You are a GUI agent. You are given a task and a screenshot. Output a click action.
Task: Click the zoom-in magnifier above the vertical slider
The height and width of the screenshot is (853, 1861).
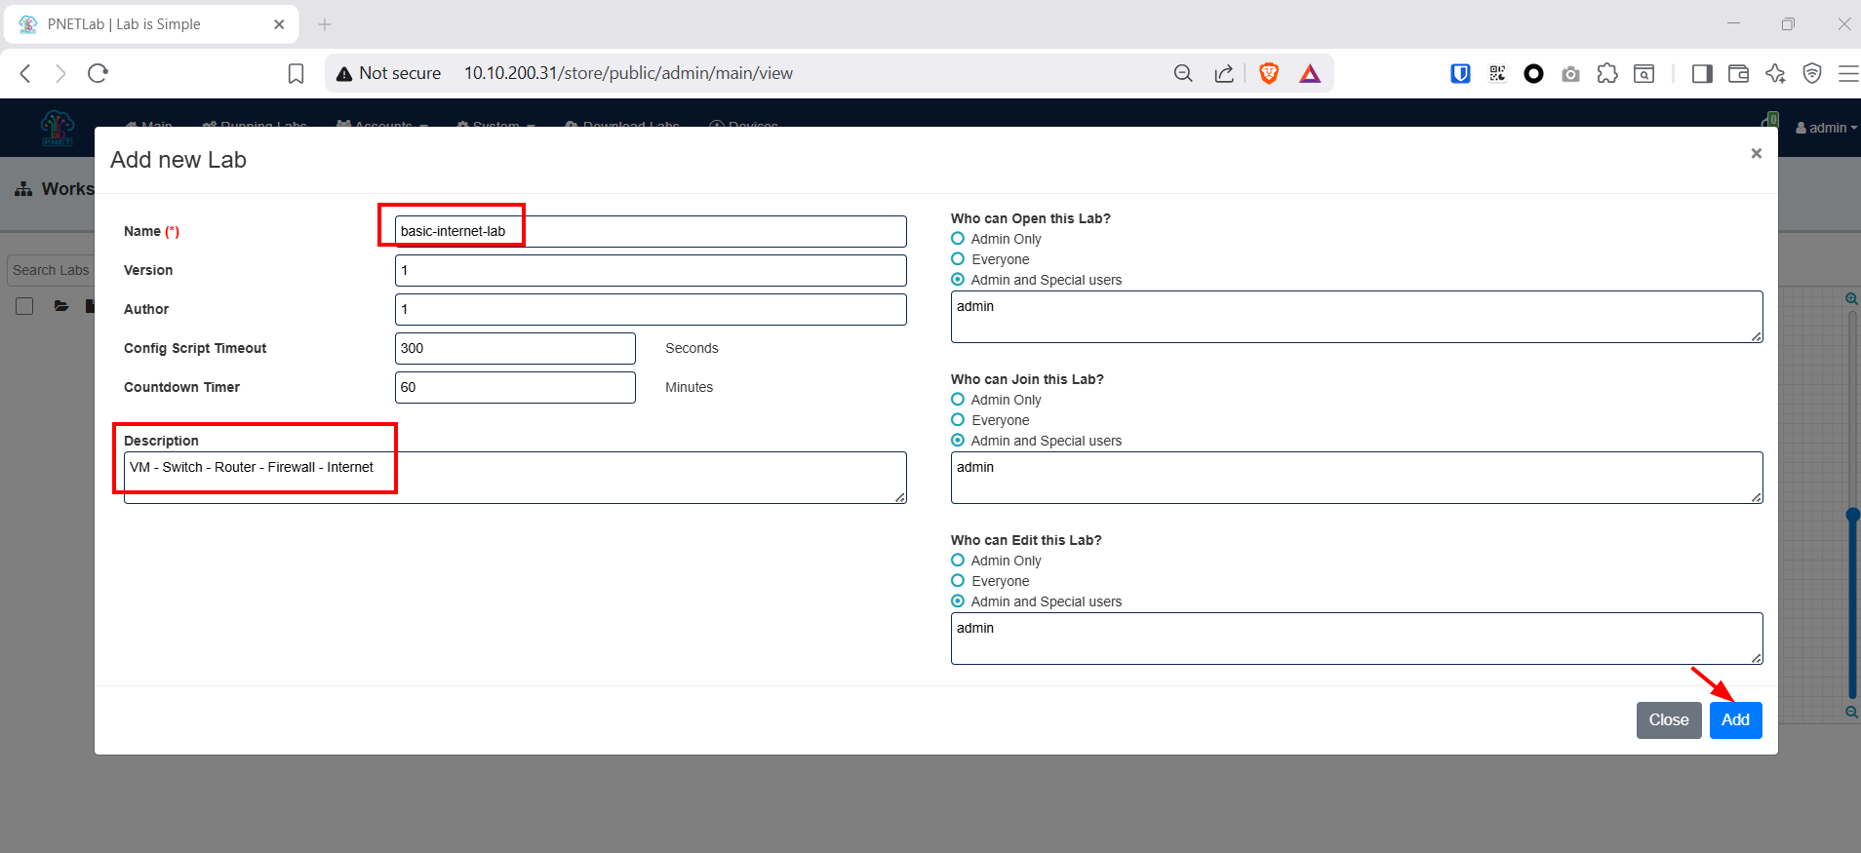click(x=1851, y=299)
